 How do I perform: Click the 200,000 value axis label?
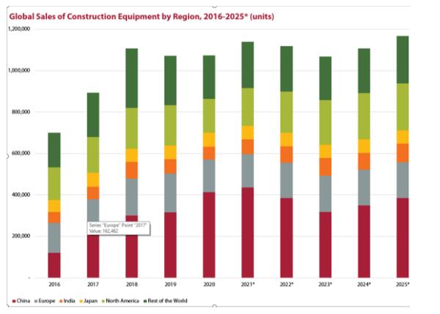tap(21, 236)
